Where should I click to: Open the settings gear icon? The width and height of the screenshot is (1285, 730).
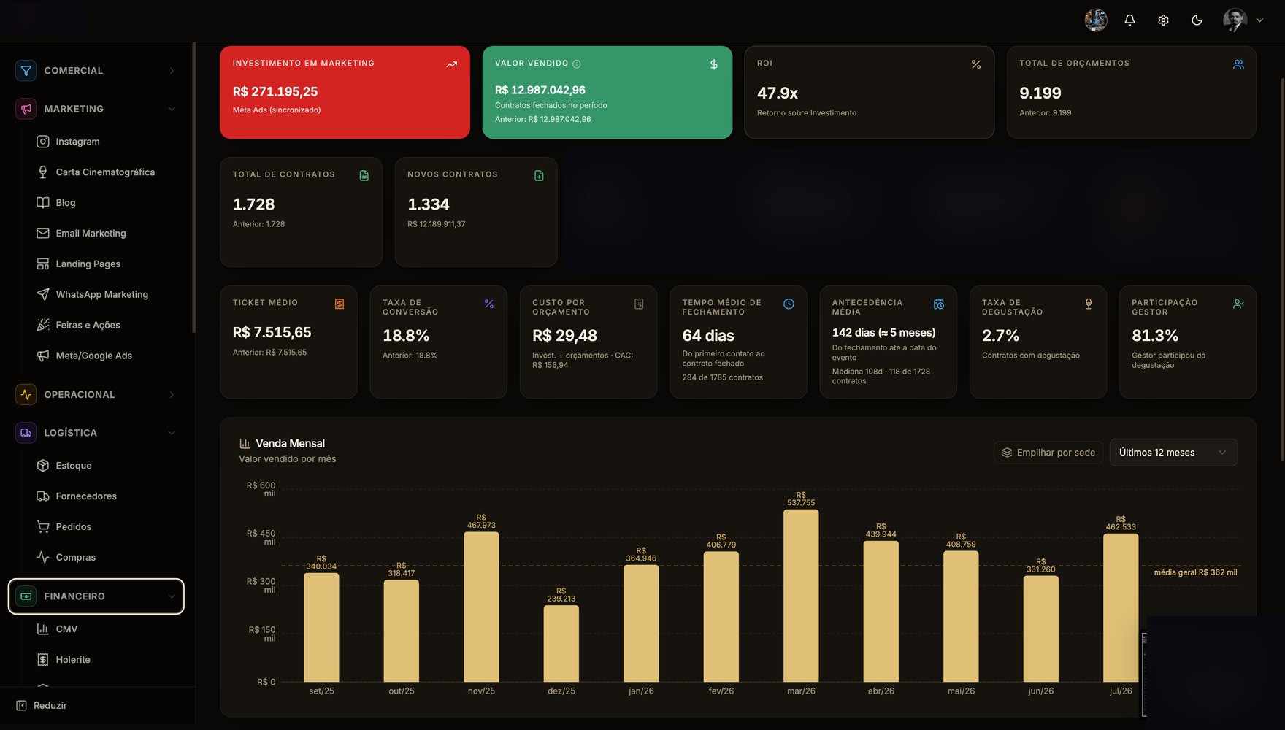pyautogui.click(x=1163, y=20)
